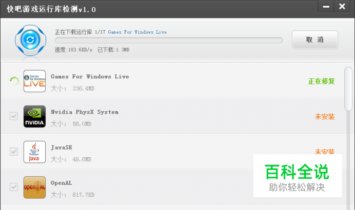Toggle the JavaSE checkbox
The width and height of the screenshot is (355, 210).
tap(14, 152)
